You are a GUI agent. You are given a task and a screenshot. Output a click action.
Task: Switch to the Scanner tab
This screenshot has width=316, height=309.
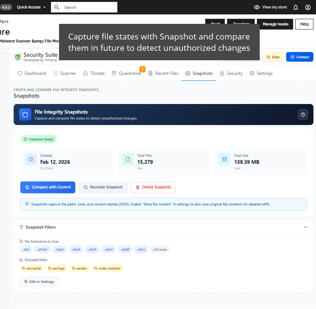[65, 73]
